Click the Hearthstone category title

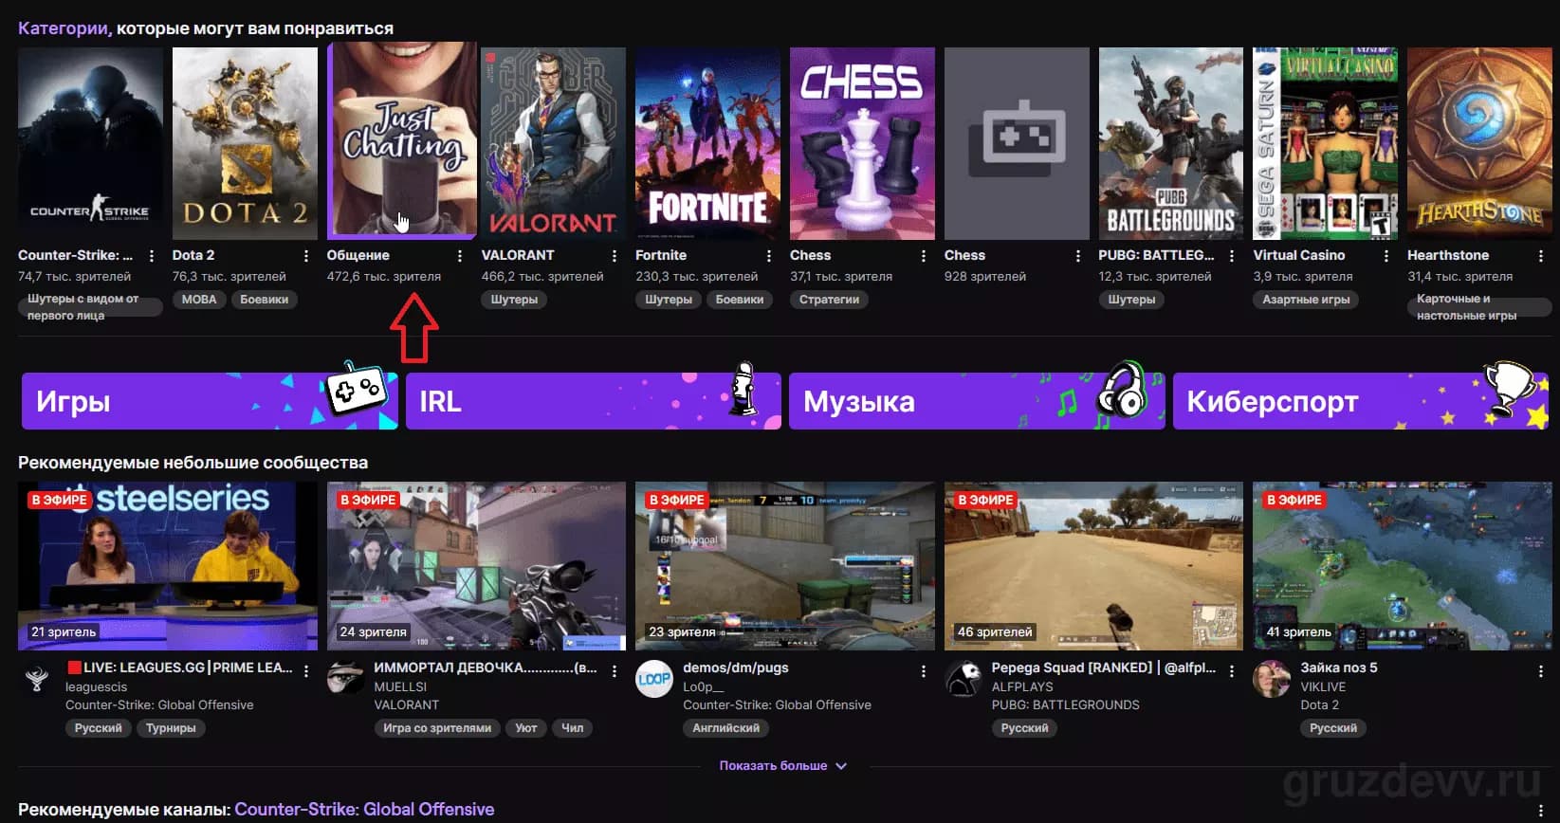click(x=1448, y=255)
